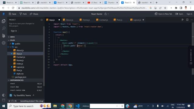Image resolution: width=194 pixels, height=109 pixels.
Task: Click the Sign in button in Project panel
Action: point(14,31)
